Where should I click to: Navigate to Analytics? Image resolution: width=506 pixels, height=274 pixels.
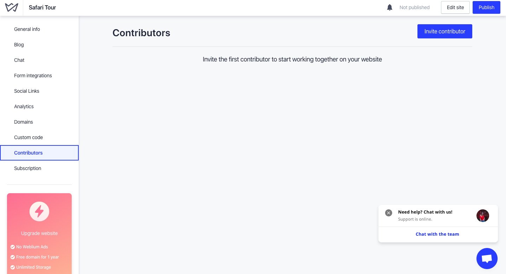pyautogui.click(x=24, y=106)
